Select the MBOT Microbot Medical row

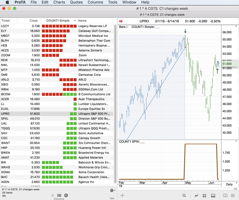pyautogui.click(x=57, y=36)
